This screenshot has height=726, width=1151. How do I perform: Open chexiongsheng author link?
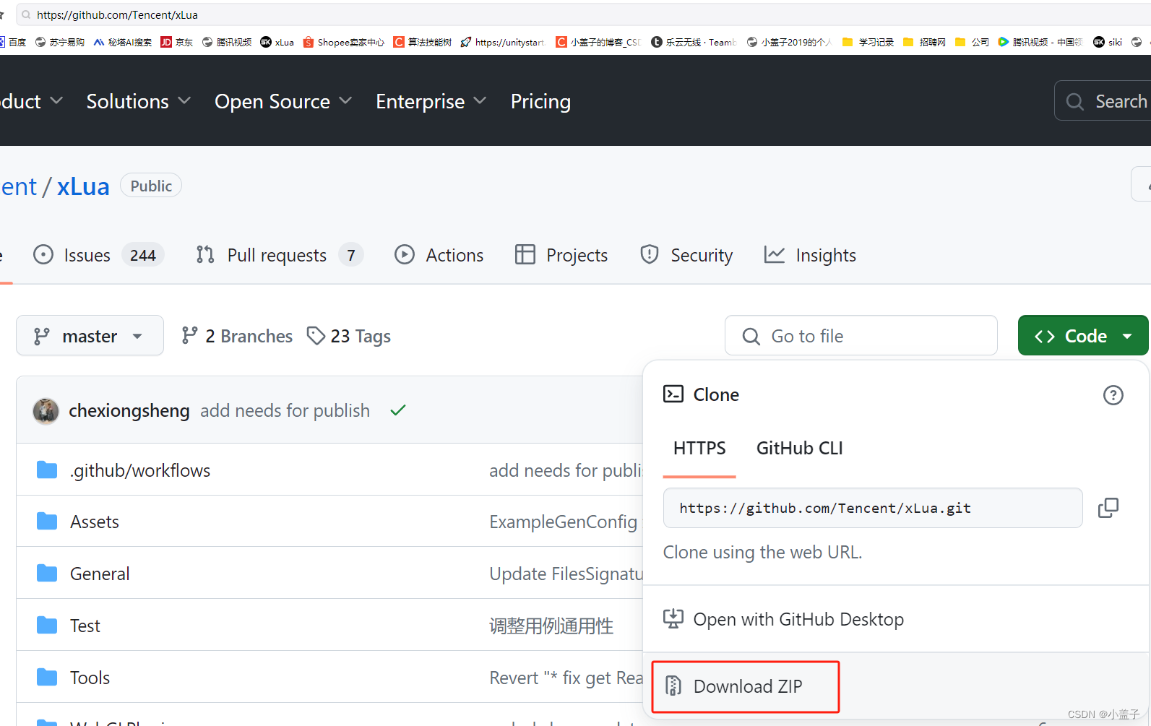[129, 410]
